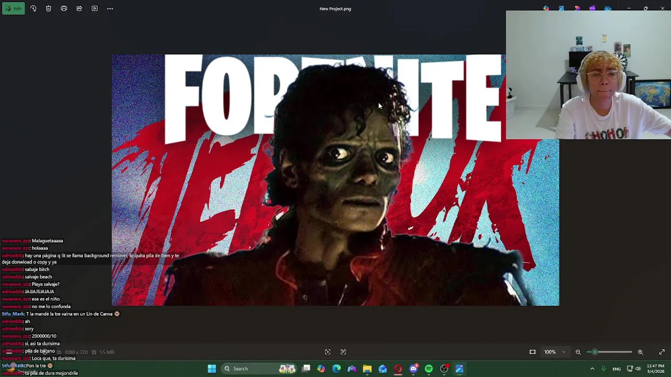
Task: Share the photo with the share icon
Action: click(x=79, y=8)
